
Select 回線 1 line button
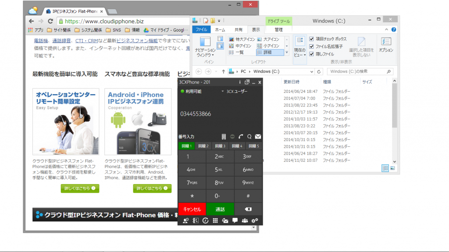(x=186, y=146)
